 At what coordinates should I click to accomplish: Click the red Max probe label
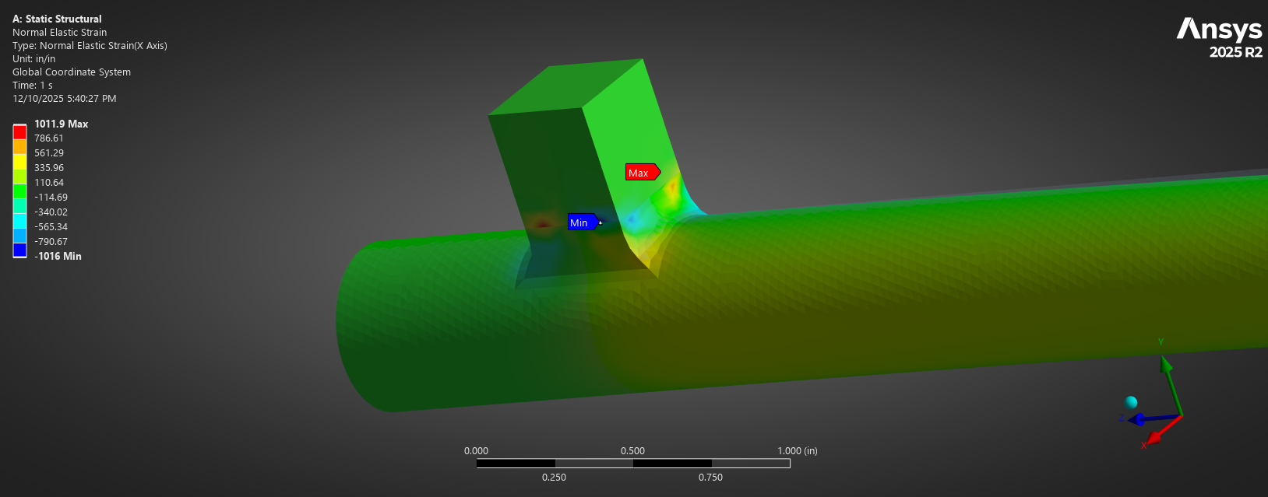[643, 173]
